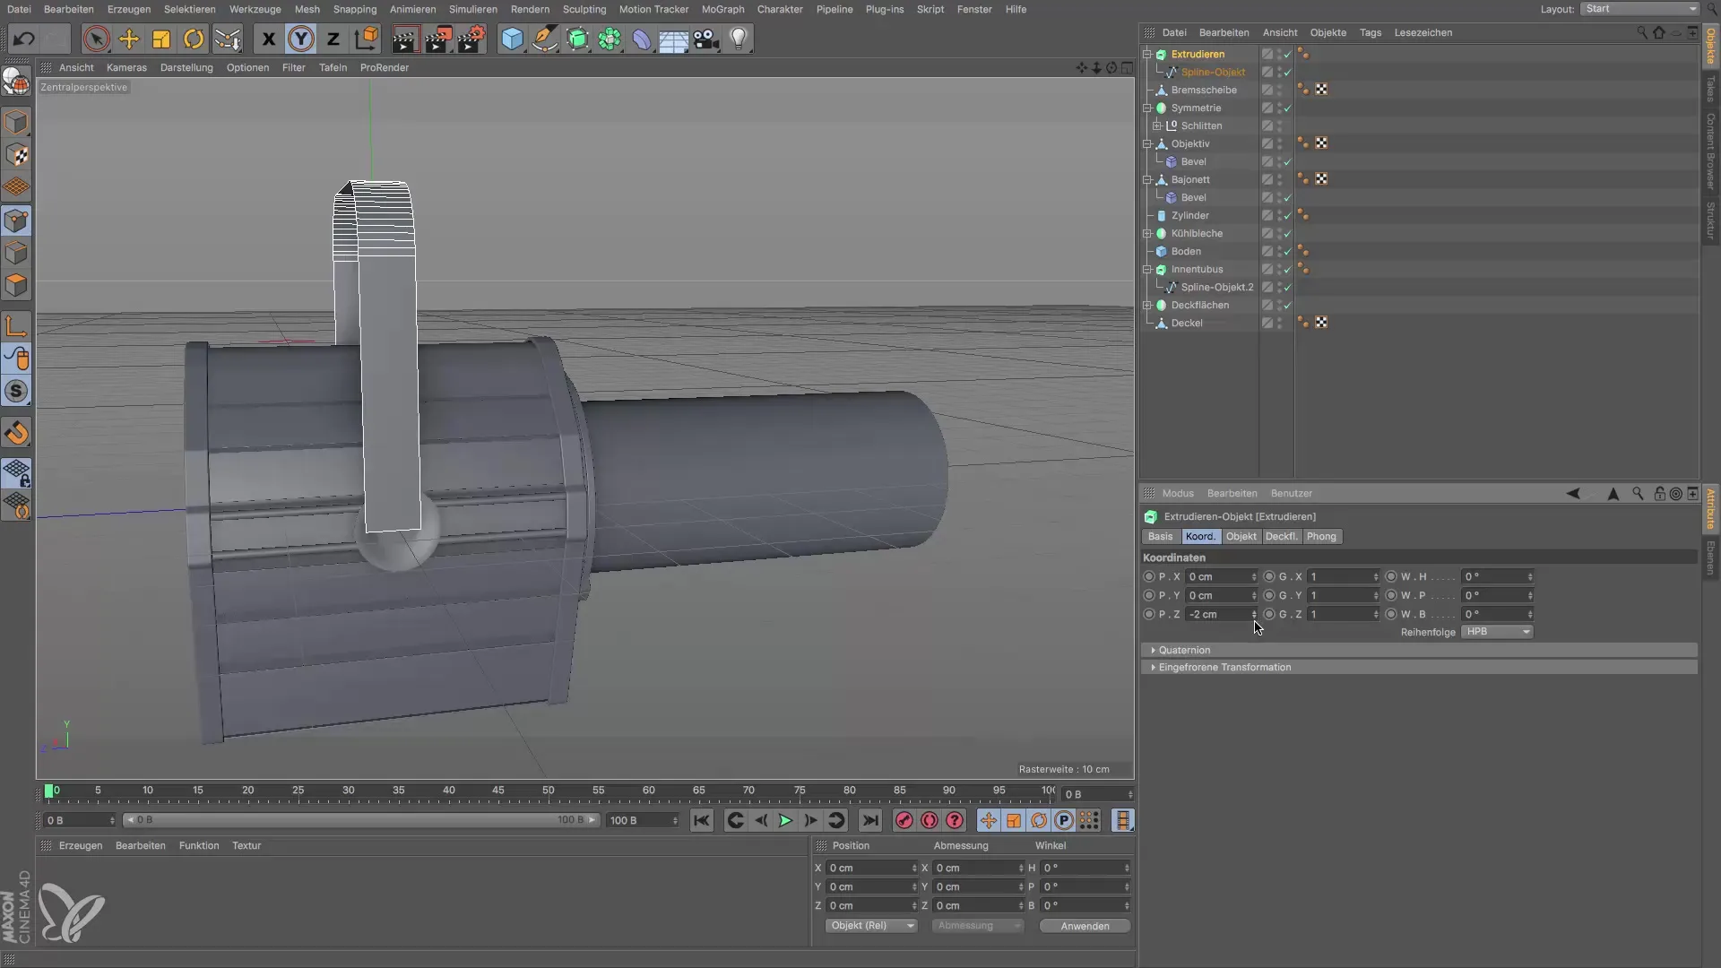1721x968 pixels.
Task: Expand the Kühlbleche object
Action: coord(1147,234)
